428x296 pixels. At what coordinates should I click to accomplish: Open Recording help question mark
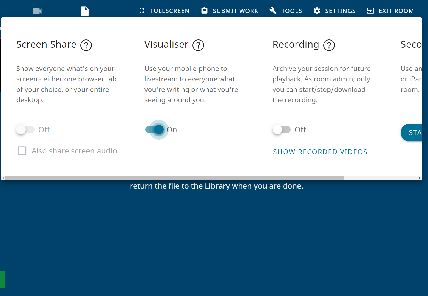329,45
